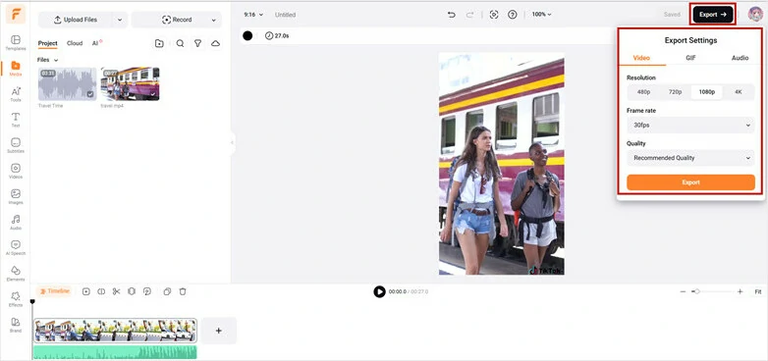
Task: Click the Upload Files button
Action: click(76, 20)
